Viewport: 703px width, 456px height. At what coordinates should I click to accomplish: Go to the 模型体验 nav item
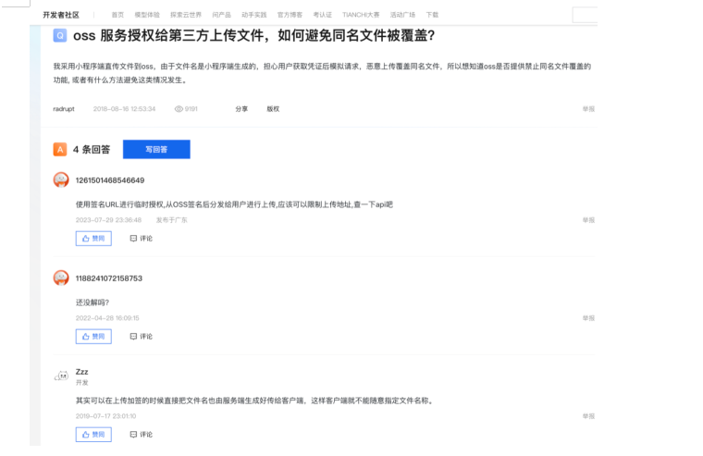click(147, 15)
